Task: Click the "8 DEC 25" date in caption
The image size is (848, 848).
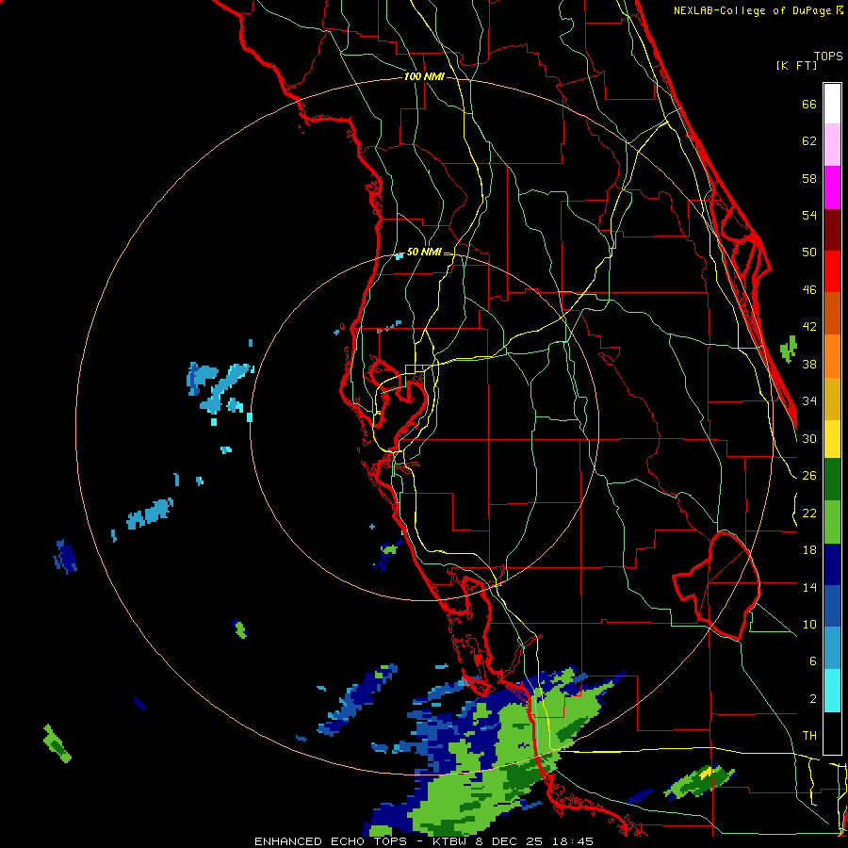Action: point(511,841)
